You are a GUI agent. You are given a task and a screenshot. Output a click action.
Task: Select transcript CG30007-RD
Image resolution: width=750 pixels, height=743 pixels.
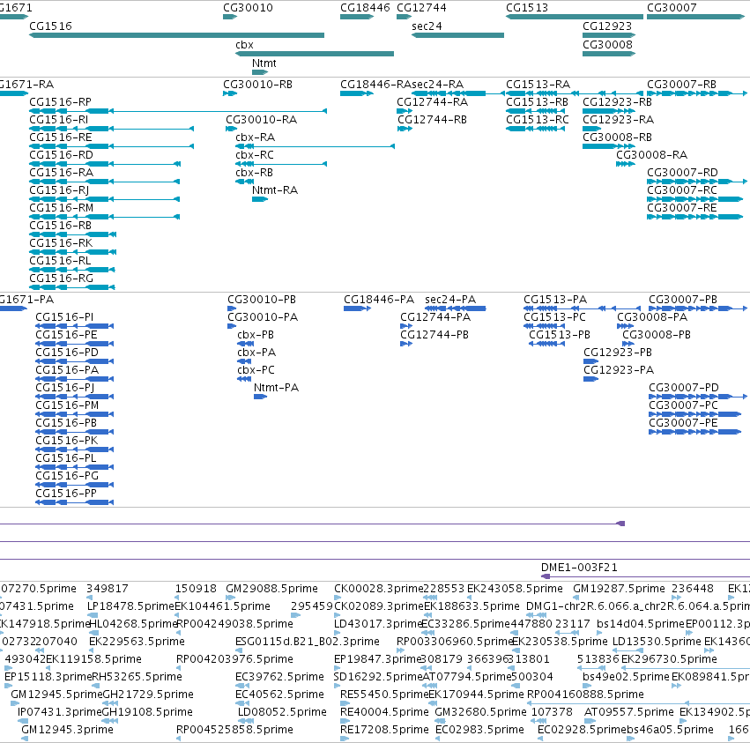click(x=682, y=173)
